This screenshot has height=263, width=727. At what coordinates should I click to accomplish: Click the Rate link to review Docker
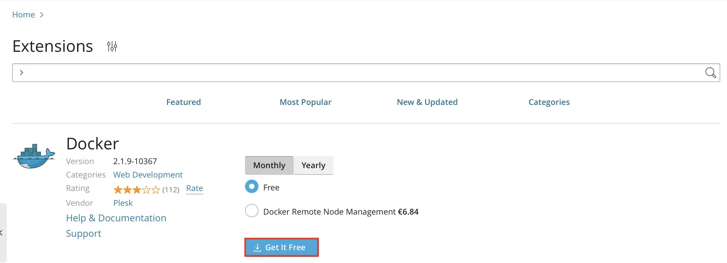(x=194, y=188)
